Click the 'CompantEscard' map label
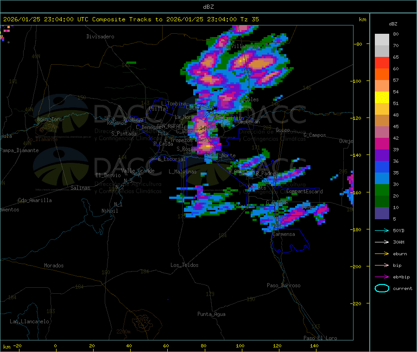The width and height of the screenshot is (417, 352). tap(304, 191)
